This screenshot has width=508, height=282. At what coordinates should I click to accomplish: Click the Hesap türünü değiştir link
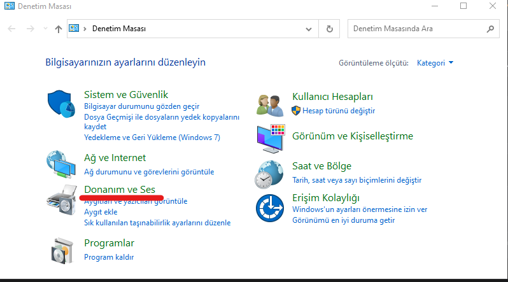(339, 111)
